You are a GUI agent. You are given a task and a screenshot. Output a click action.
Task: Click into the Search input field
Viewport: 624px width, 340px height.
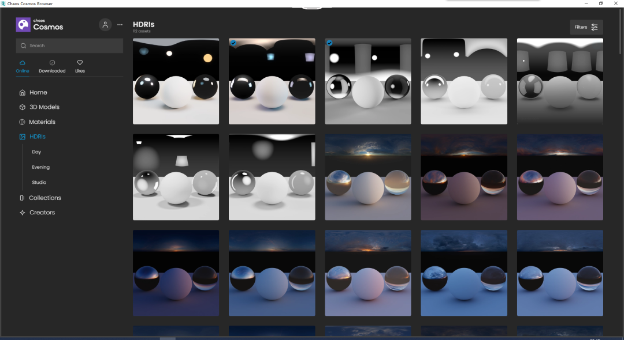(x=69, y=46)
